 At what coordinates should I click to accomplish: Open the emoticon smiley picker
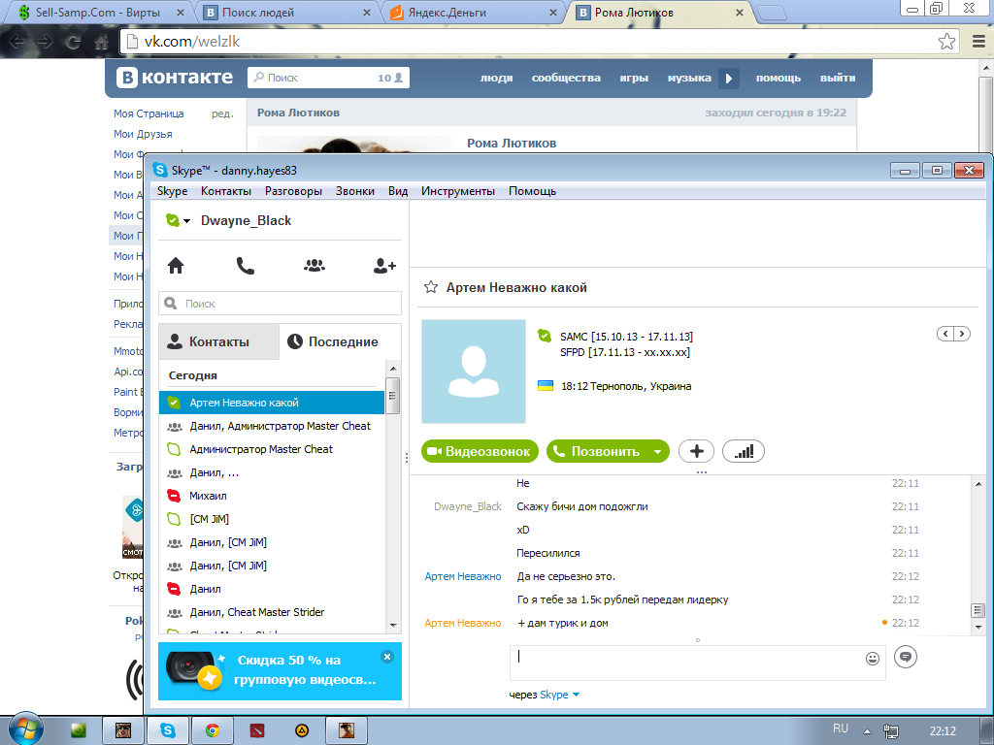(873, 659)
